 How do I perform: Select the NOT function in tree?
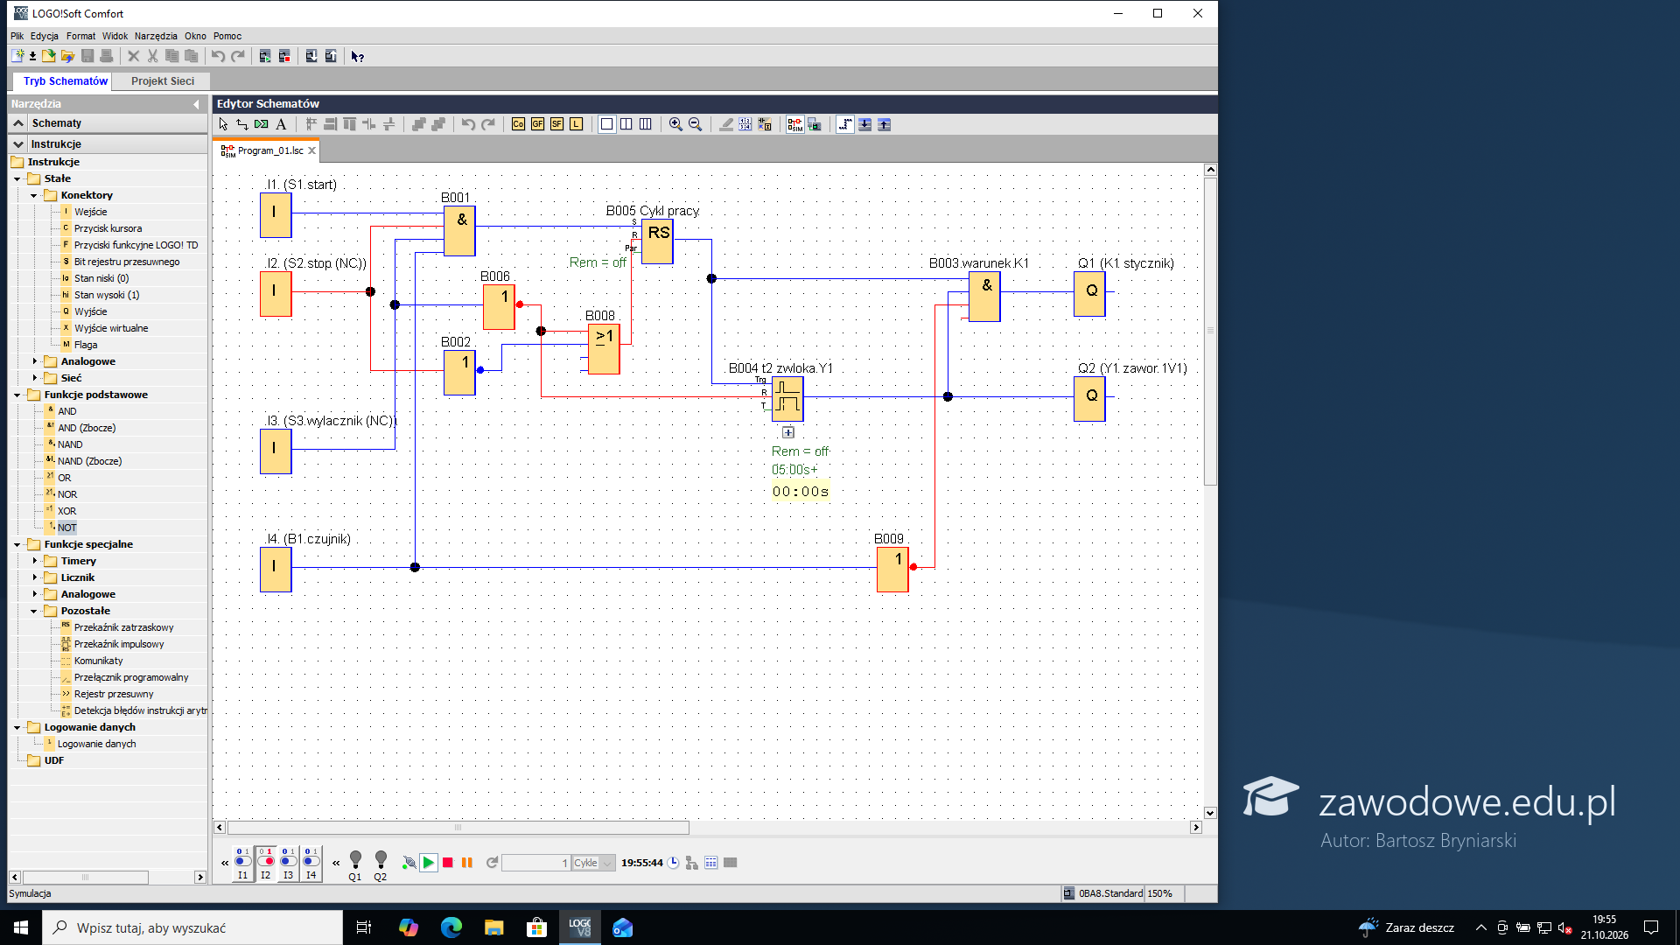tap(67, 528)
